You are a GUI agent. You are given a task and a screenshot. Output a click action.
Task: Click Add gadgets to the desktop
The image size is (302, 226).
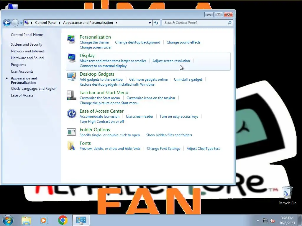point(101,79)
